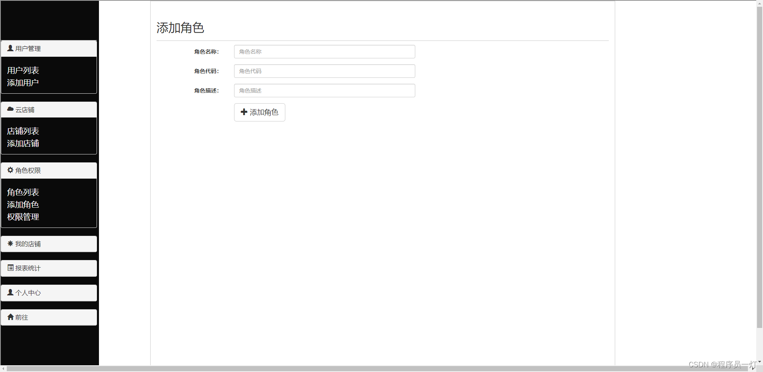Click the 角色名称: label

click(207, 52)
